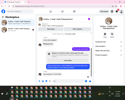Click the listing avatar in the chat header
Screen dimensions: 125x100
coord(40,19)
